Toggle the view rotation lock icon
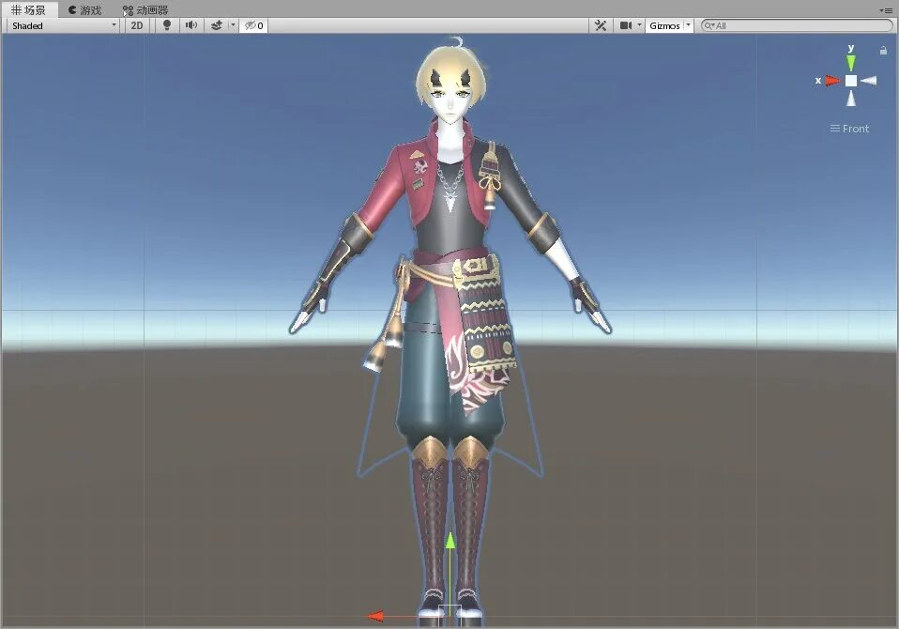Image resolution: width=899 pixels, height=629 pixels. [884, 51]
